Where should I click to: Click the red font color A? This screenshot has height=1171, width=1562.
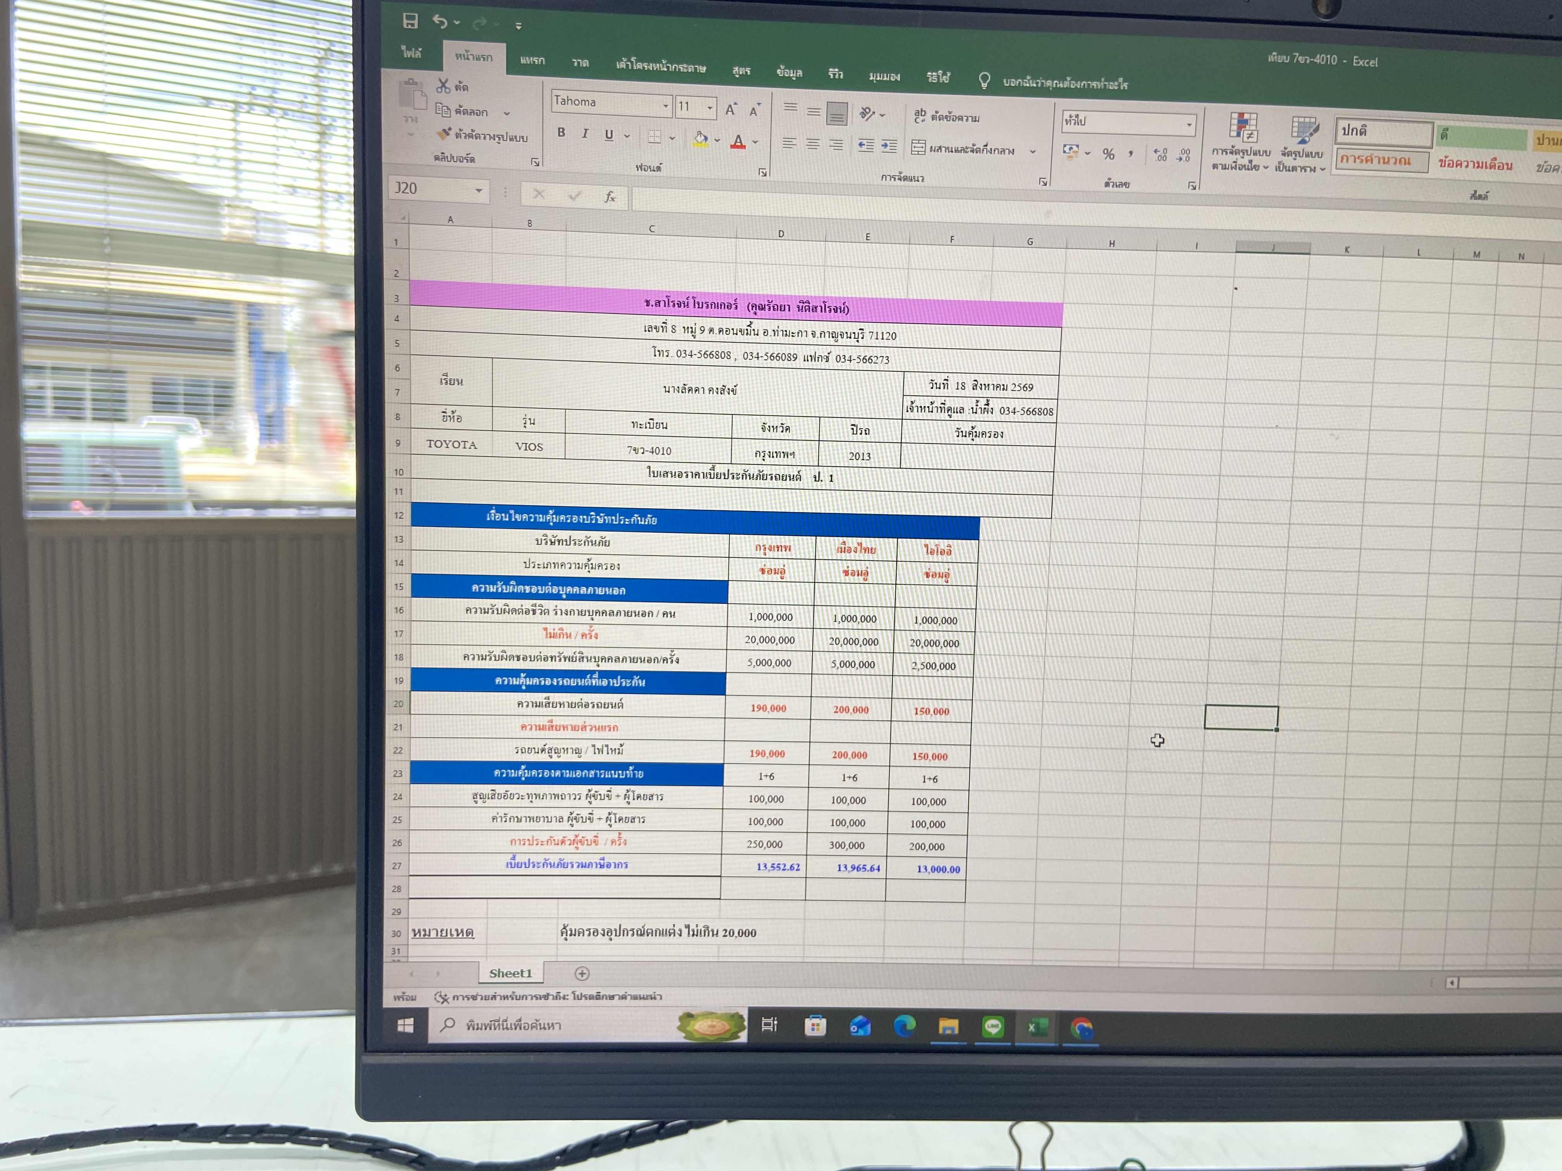738,141
